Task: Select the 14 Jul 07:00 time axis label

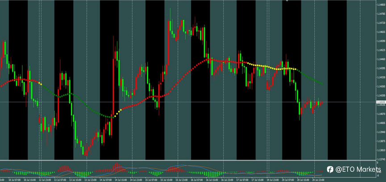Action: pyautogui.click(x=106, y=180)
